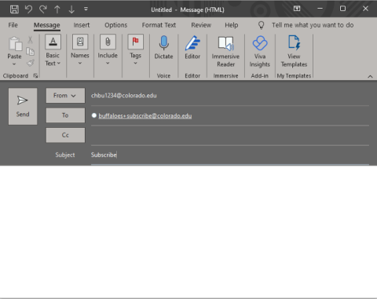
Task: Switch to the Review tab
Action: (x=201, y=25)
